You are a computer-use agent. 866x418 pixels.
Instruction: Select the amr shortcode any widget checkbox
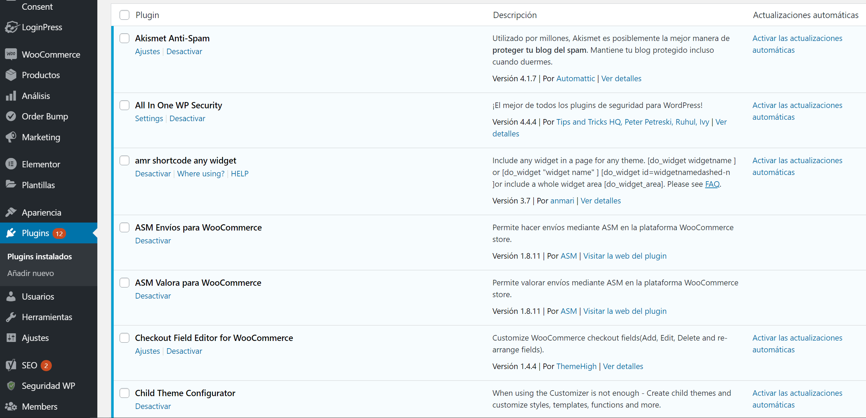click(x=124, y=160)
